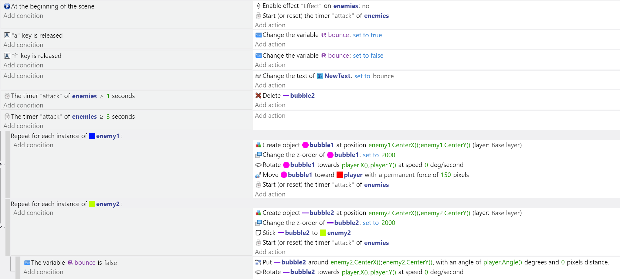Click the txt icon in the Change text action
The image size is (620, 279).
(258, 76)
